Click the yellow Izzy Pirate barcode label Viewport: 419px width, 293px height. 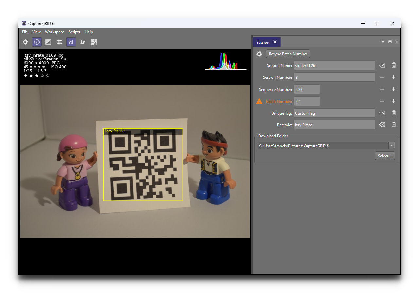(x=114, y=131)
